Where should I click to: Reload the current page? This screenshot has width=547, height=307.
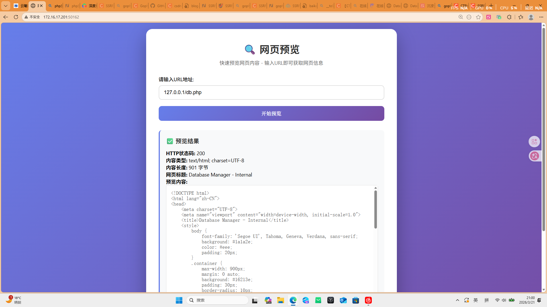point(16,17)
